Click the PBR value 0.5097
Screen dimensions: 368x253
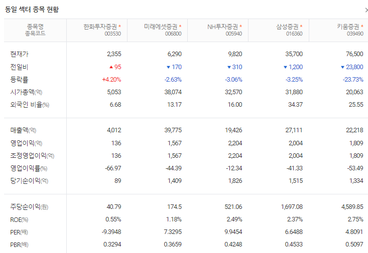coord(354,244)
